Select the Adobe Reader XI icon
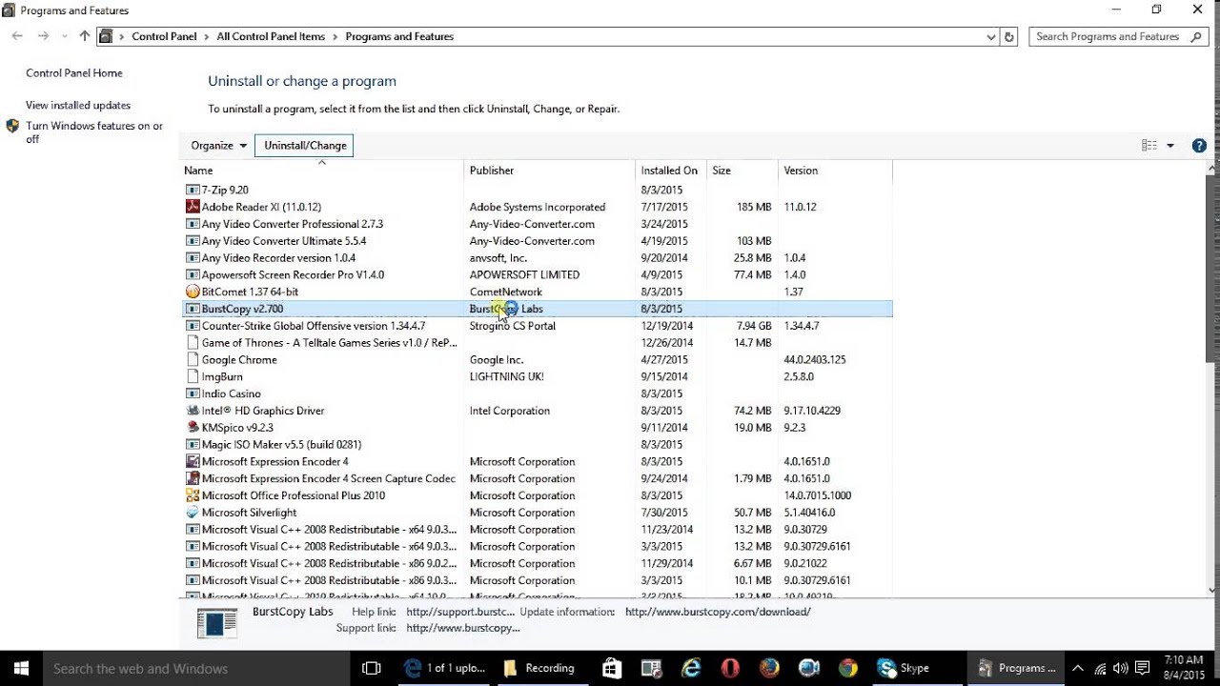 [193, 207]
